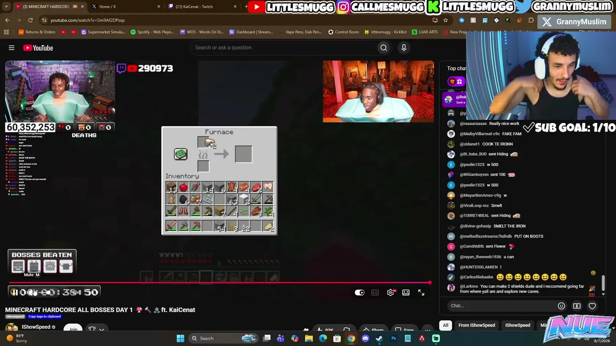Close the Home / X tab

tap(159, 7)
